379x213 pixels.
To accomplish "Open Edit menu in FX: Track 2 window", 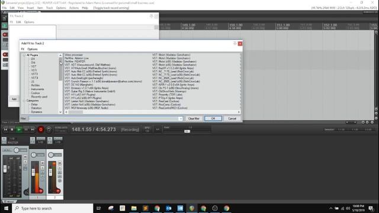I will pos(18,22).
